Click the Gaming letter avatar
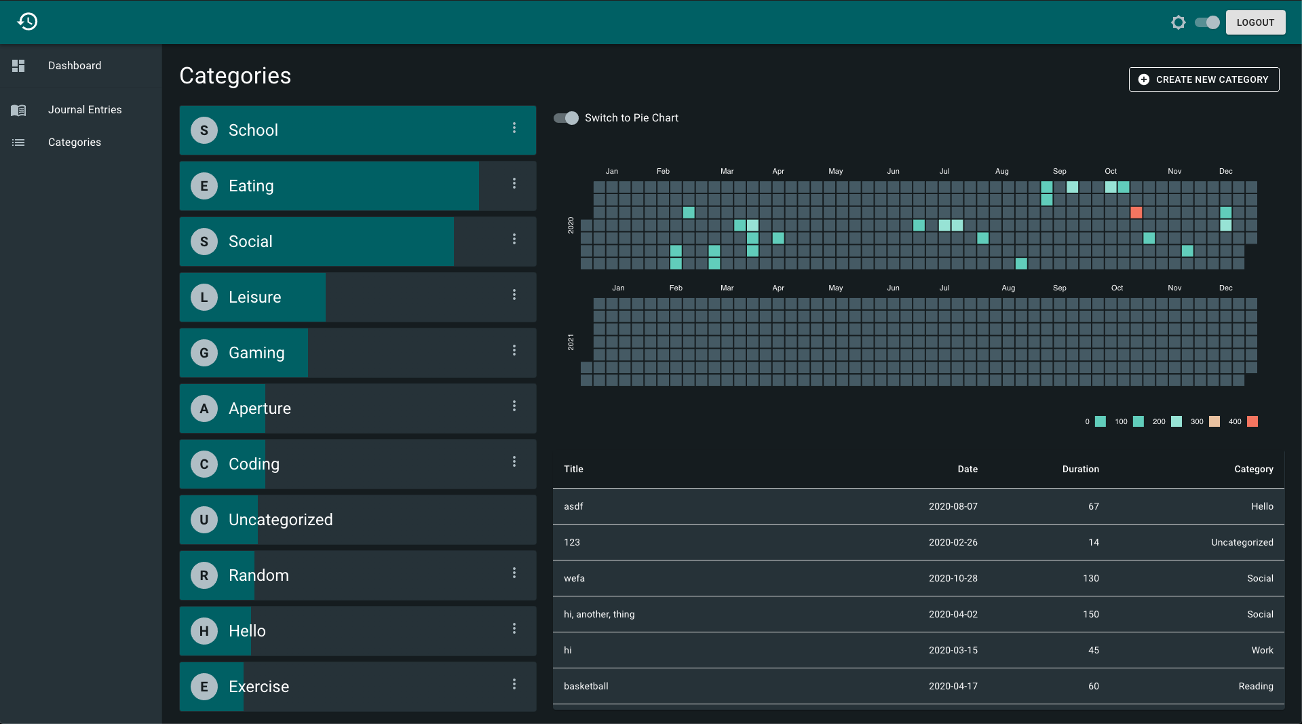The width and height of the screenshot is (1302, 724). click(x=204, y=353)
